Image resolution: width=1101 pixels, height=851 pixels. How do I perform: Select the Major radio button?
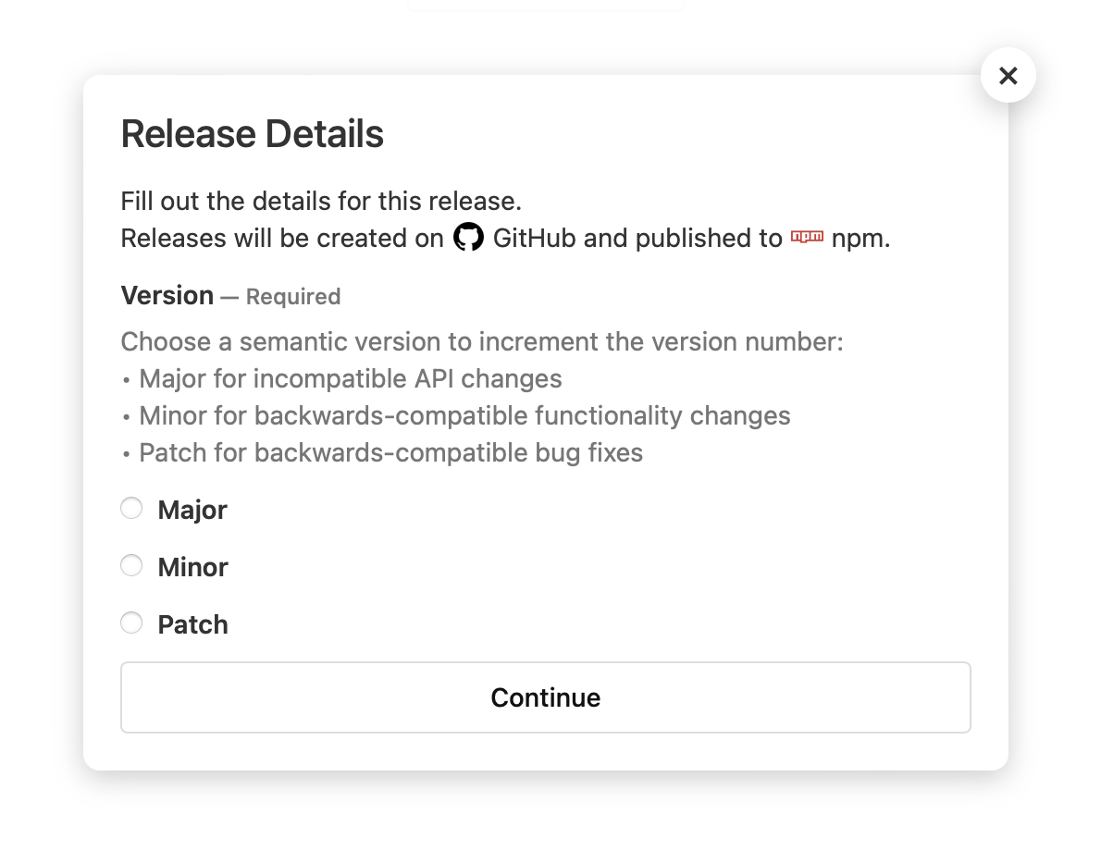[132, 509]
